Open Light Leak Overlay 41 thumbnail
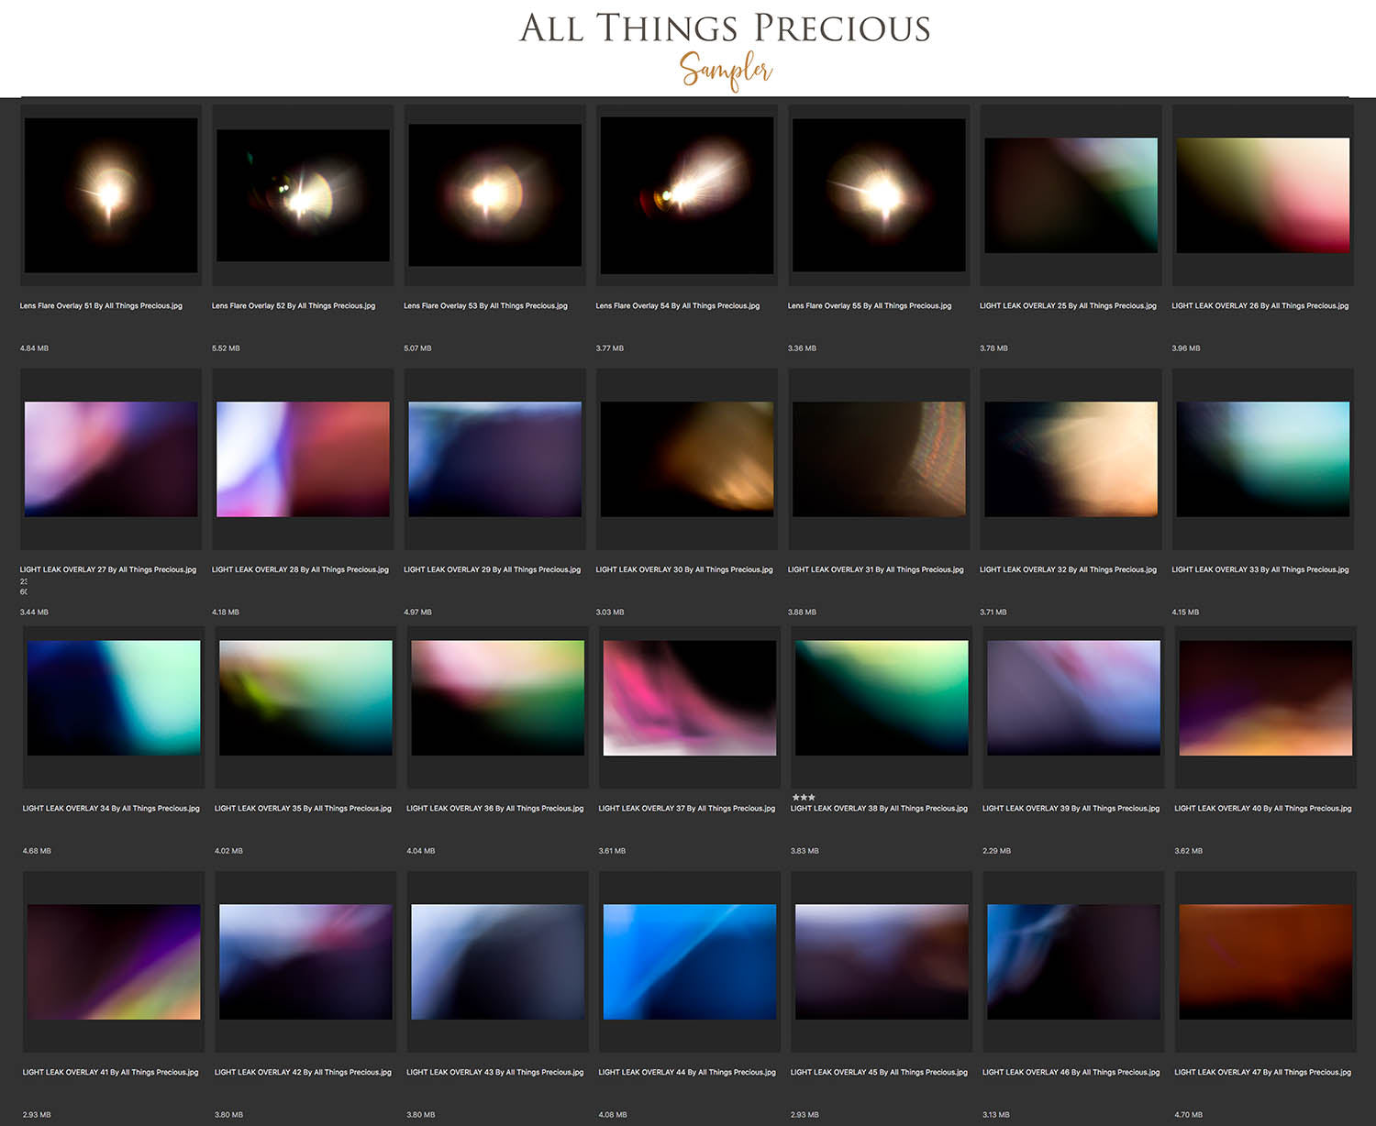 (114, 962)
